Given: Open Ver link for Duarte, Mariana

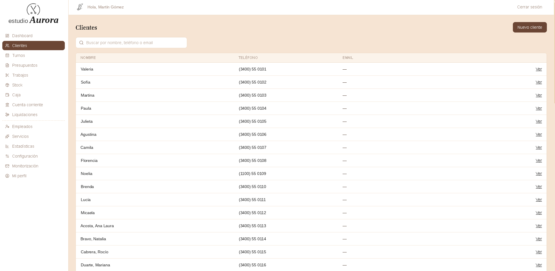Looking at the screenshot, I should [539, 265].
